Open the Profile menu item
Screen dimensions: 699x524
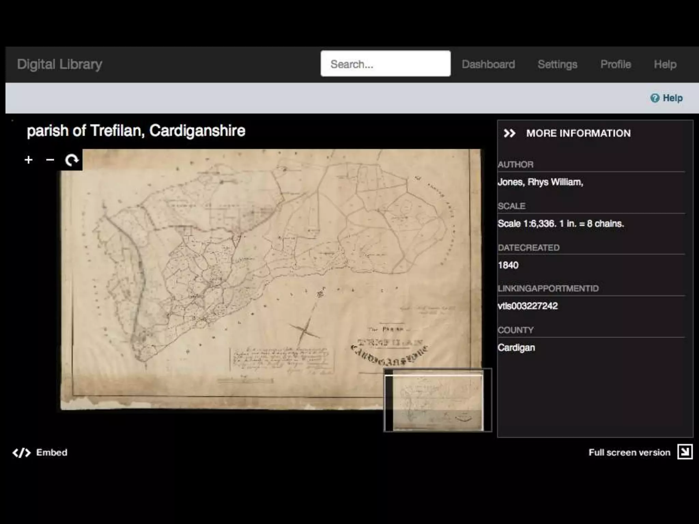click(x=616, y=64)
